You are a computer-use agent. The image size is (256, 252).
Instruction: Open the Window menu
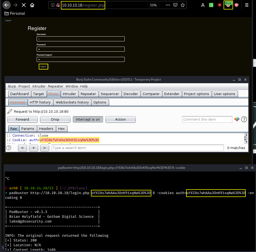click(x=72, y=86)
